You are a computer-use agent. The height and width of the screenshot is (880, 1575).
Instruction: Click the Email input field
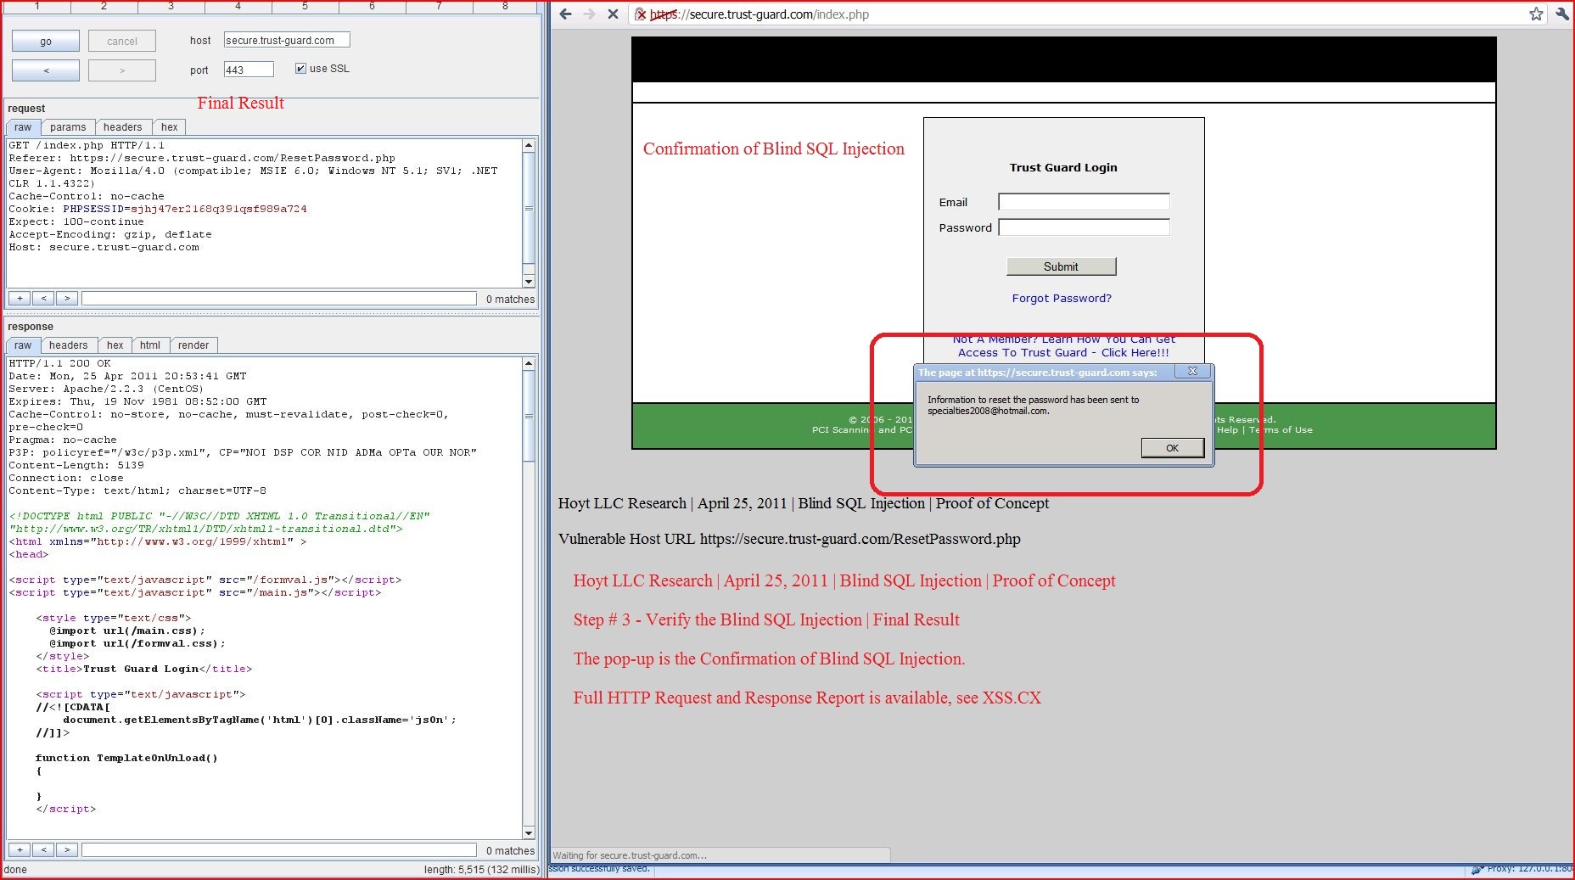(1084, 202)
